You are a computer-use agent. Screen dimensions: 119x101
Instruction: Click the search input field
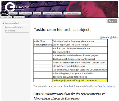[x=88, y=21]
